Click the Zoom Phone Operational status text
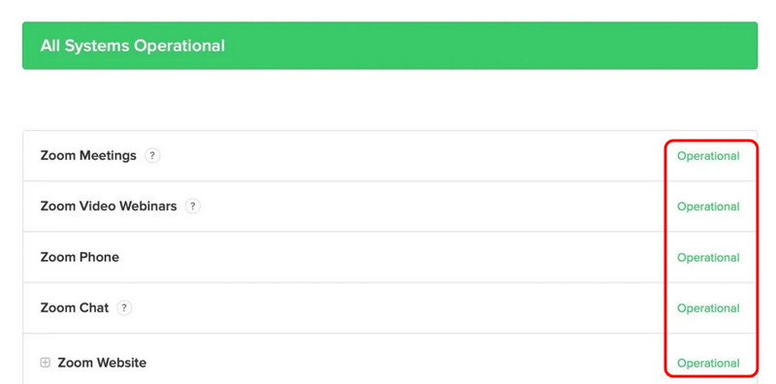 pos(708,257)
